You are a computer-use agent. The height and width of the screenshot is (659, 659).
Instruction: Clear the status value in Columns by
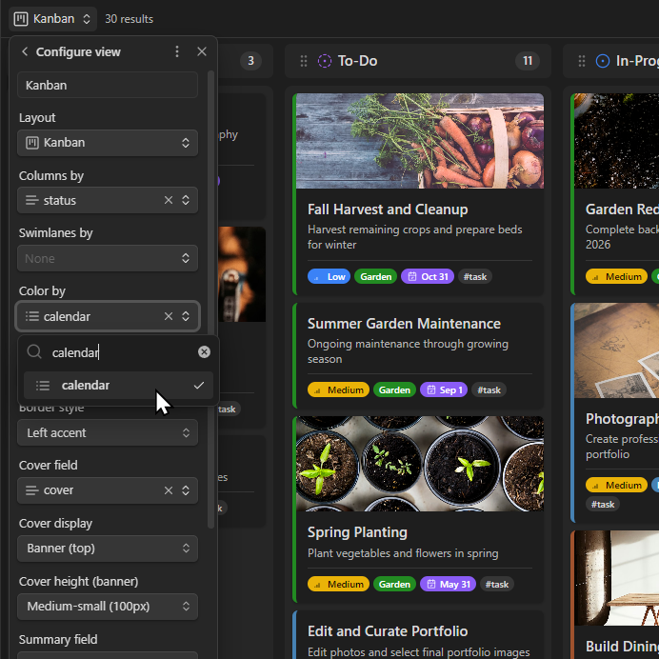click(169, 200)
